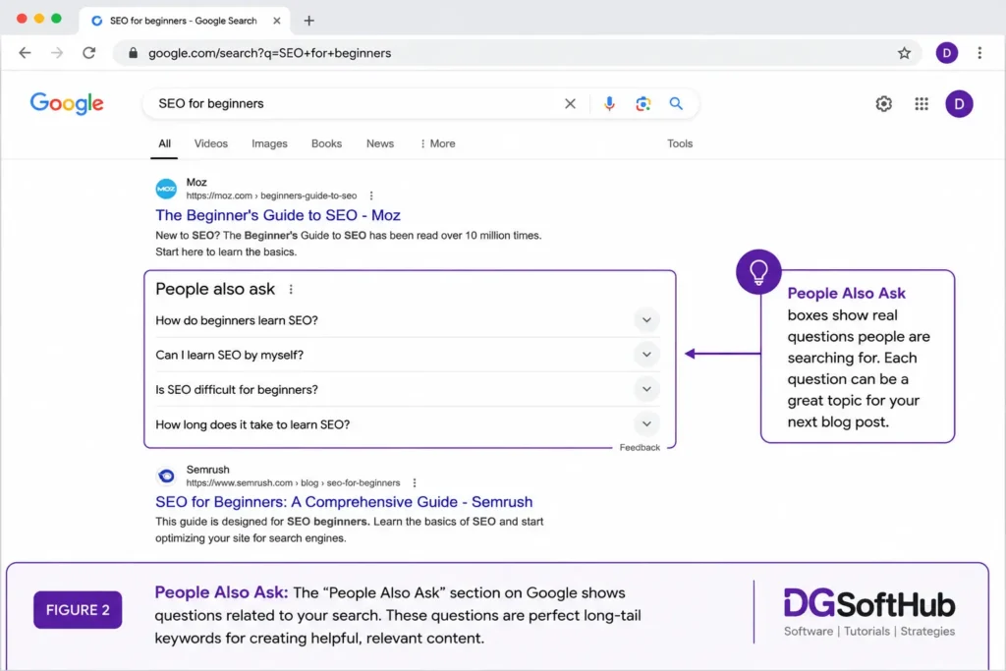Screen dimensions: 1006x671
Task: Switch to the Images tab
Action: pos(269,143)
